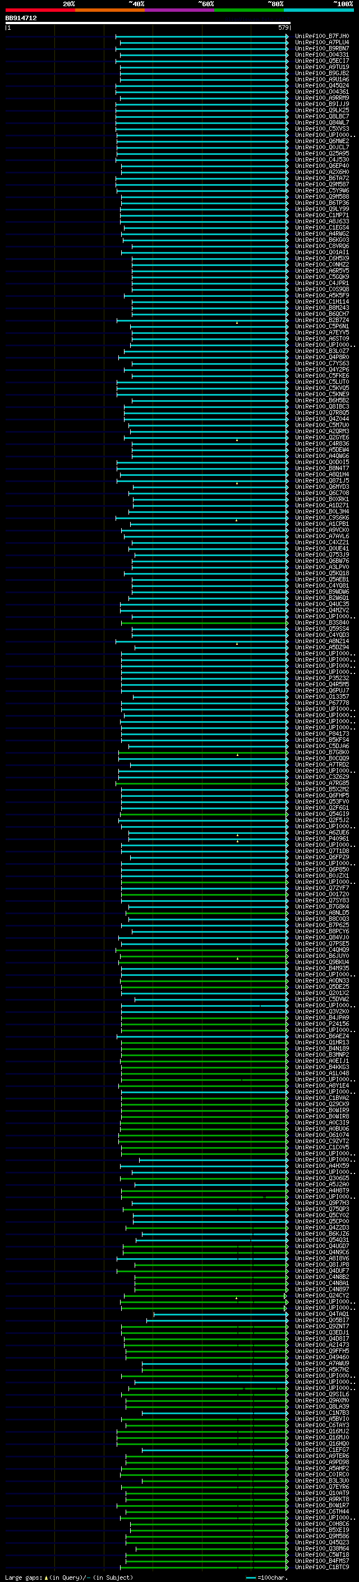
Task: Open hit UniRef100_B7FJH0
Action: click(321, 36)
